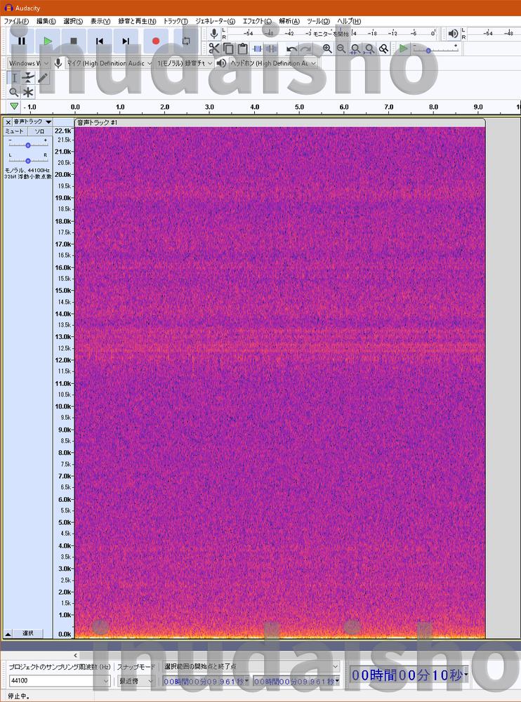Click the selection start time field
The height and width of the screenshot is (702, 521).
click(x=206, y=681)
